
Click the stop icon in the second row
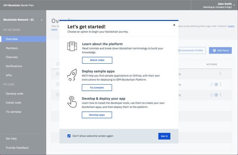[216, 84]
